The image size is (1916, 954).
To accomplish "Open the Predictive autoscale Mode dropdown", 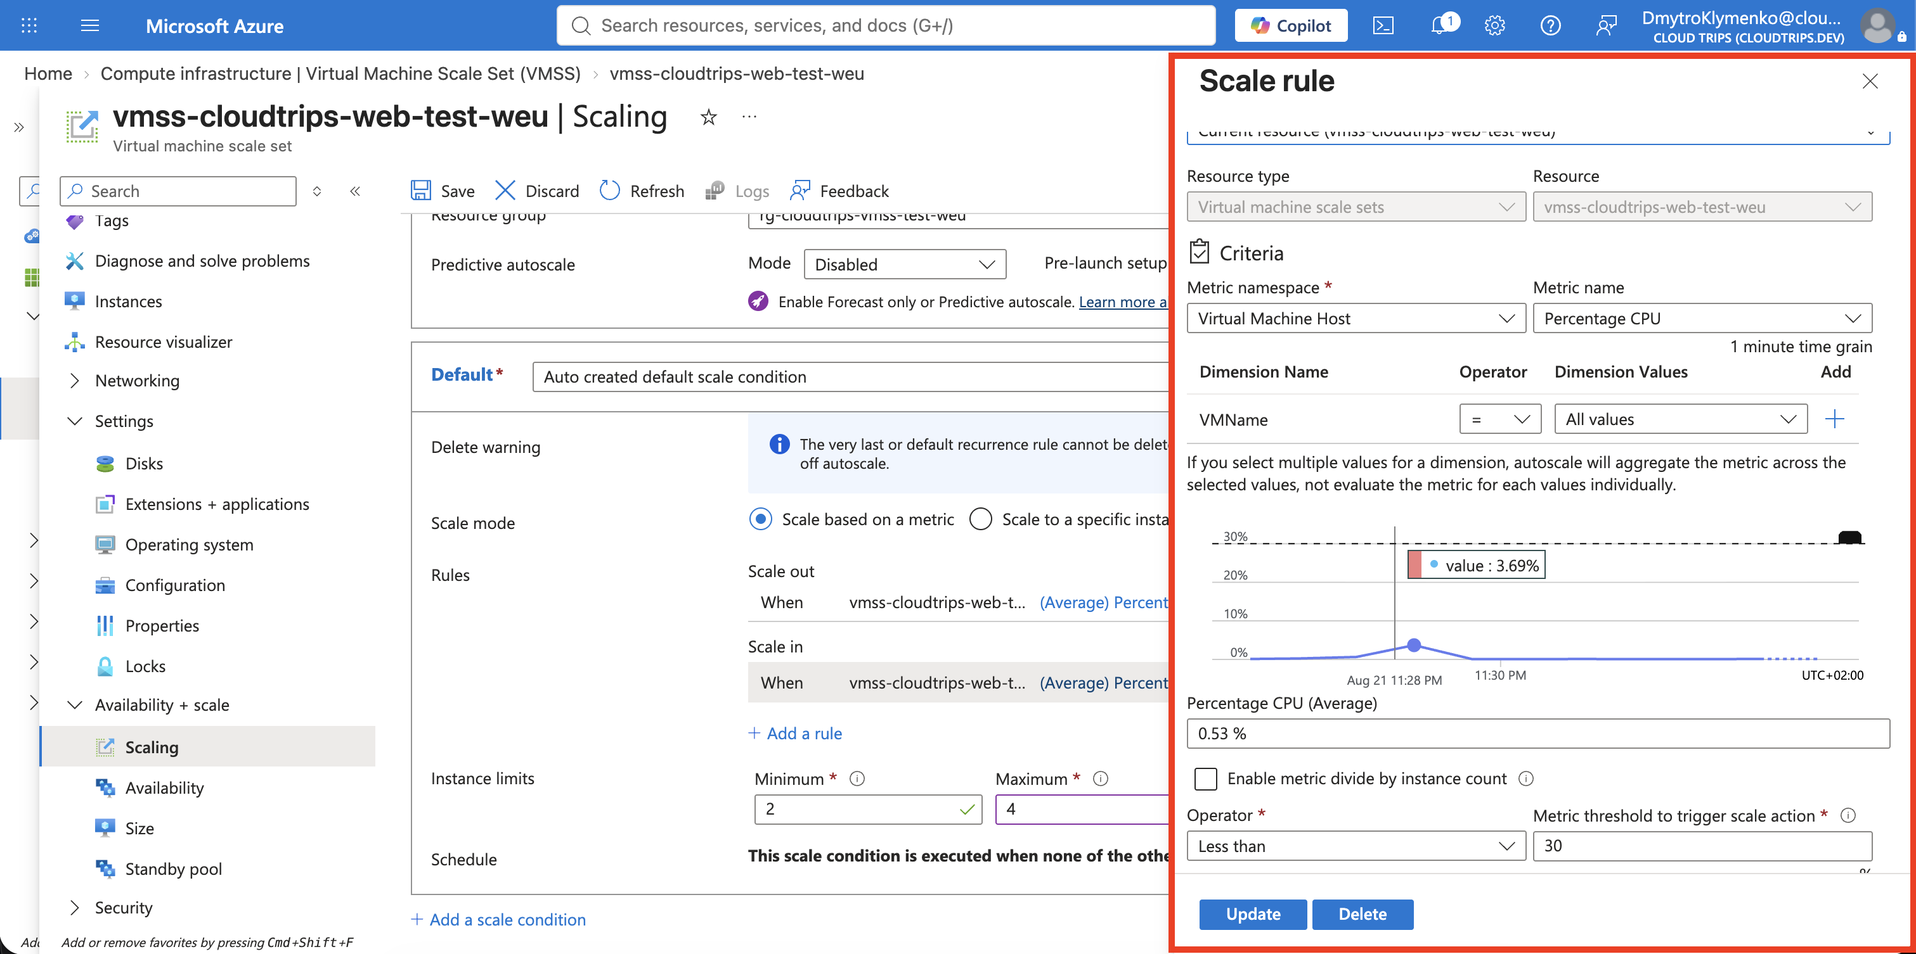I will pos(905,265).
